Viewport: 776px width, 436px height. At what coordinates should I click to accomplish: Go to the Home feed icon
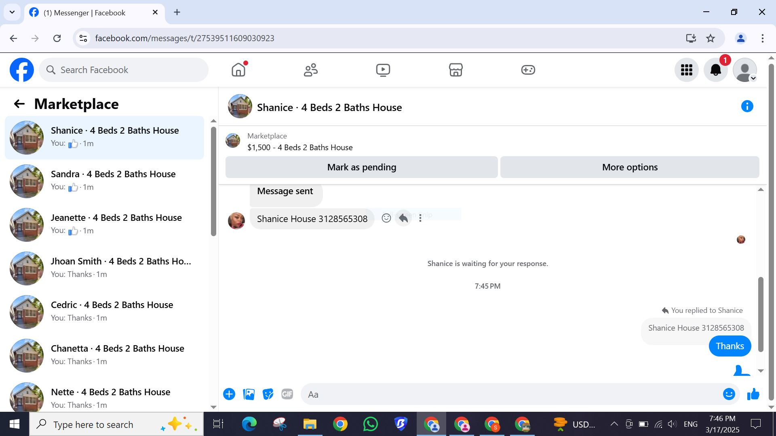[238, 70]
